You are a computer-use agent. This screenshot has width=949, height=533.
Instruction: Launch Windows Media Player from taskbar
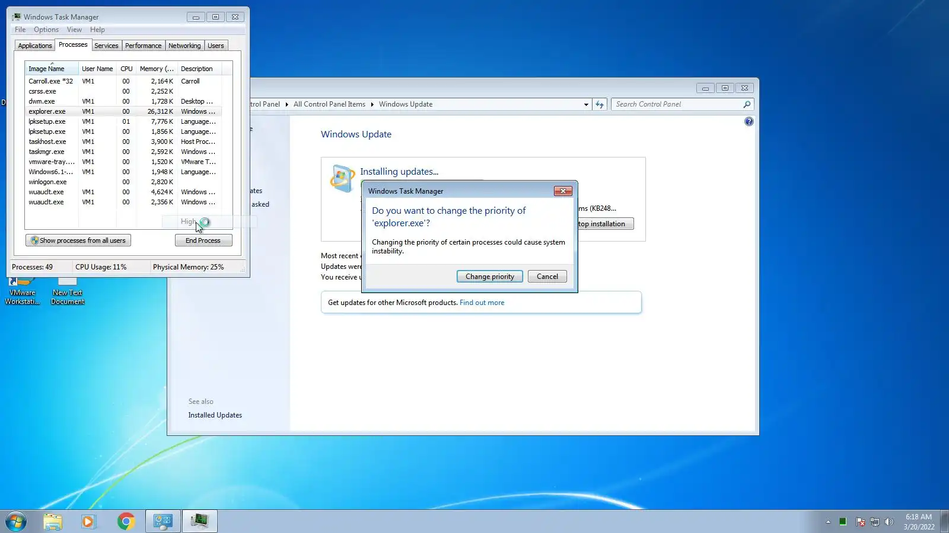[89, 521]
